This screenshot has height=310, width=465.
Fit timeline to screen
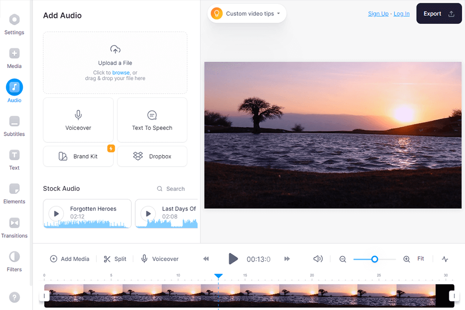[420, 259]
